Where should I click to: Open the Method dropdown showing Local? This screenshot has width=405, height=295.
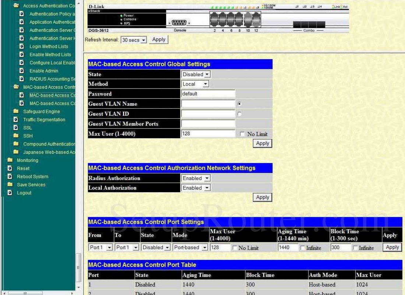tap(195, 84)
